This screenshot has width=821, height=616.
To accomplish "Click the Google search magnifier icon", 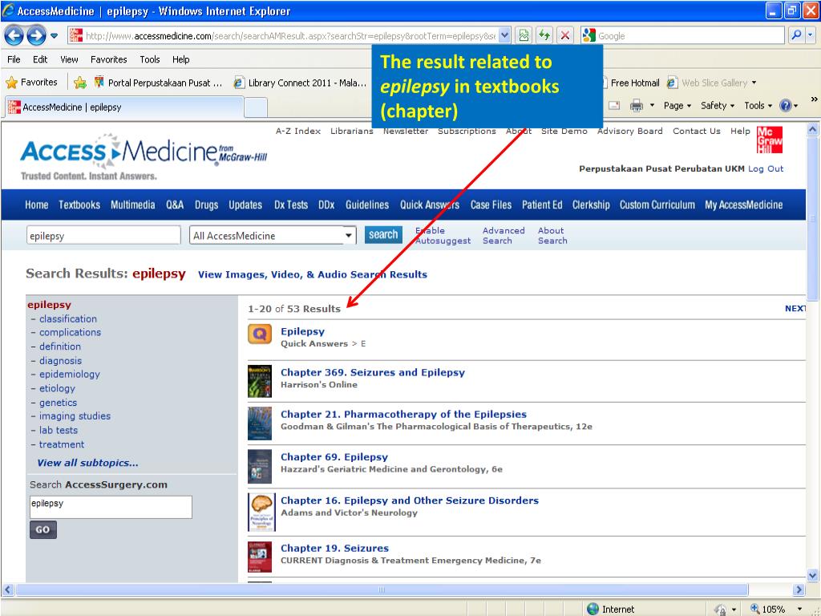I will coord(796,35).
